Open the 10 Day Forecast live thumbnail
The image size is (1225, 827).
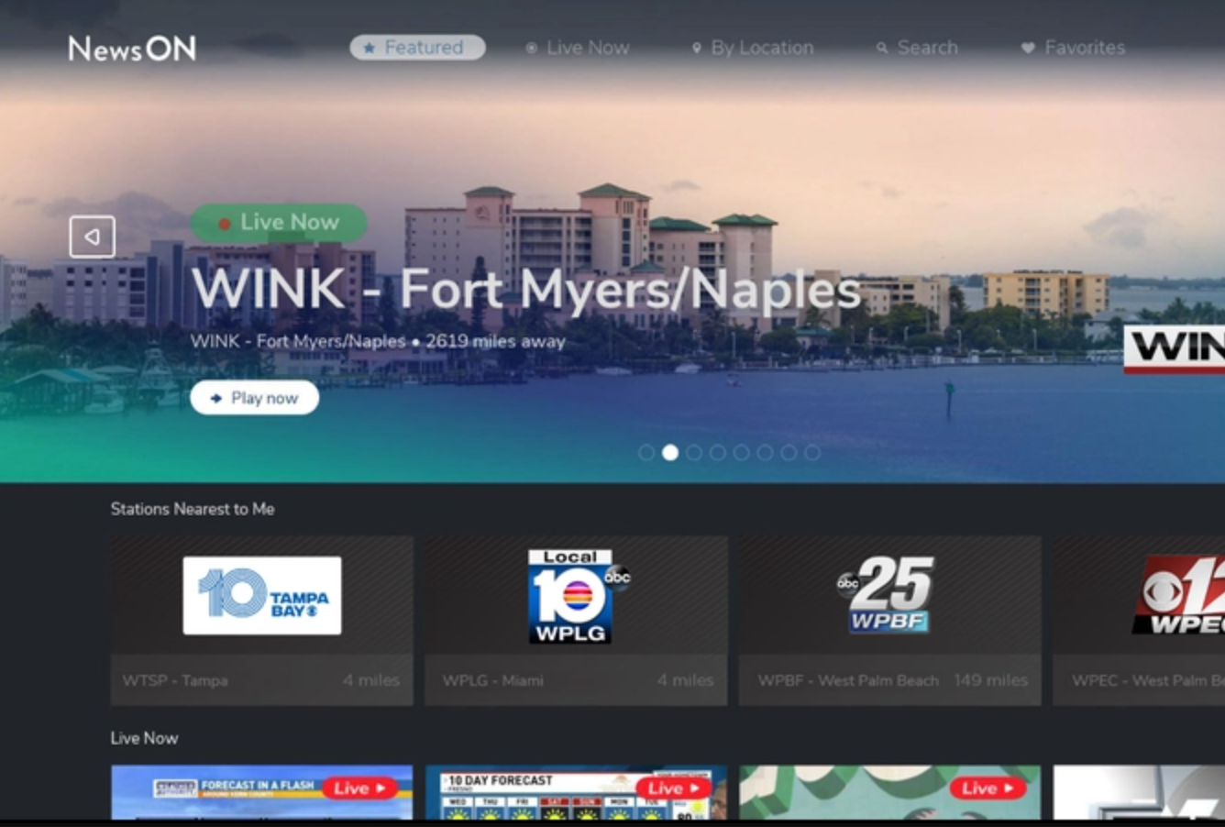click(x=577, y=792)
